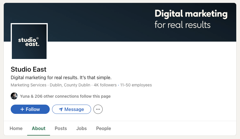Click the 11-50 employees link
This screenshot has width=240, height=139.
point(136,85)
